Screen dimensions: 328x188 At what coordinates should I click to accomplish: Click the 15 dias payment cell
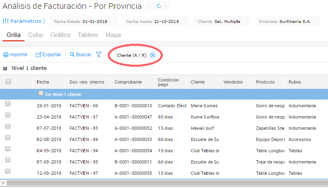165,128
